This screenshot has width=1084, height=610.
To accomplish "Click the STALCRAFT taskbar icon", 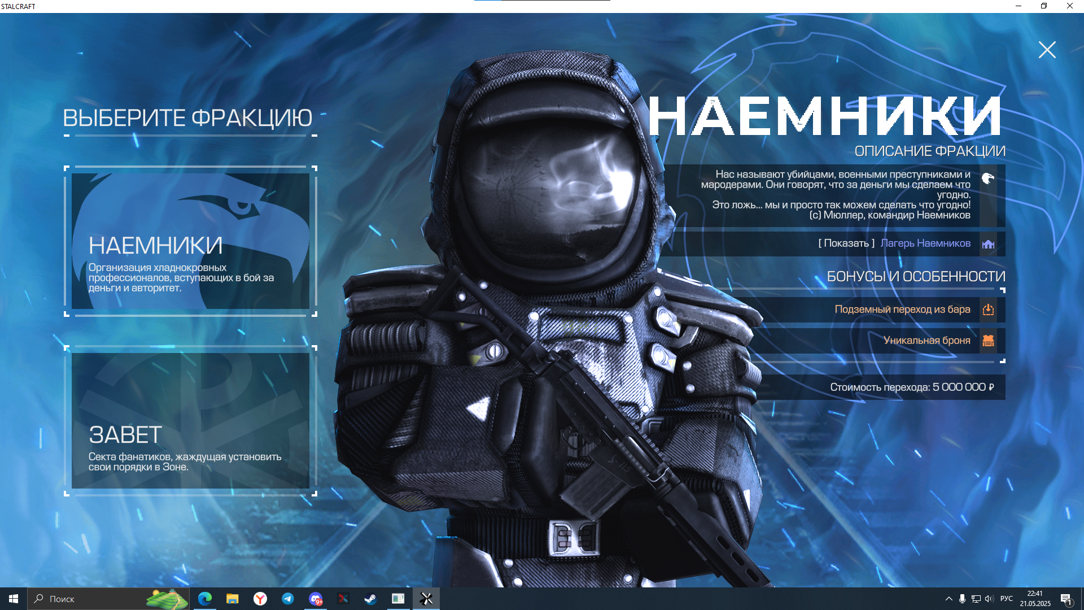I will (x=426, y=599).
